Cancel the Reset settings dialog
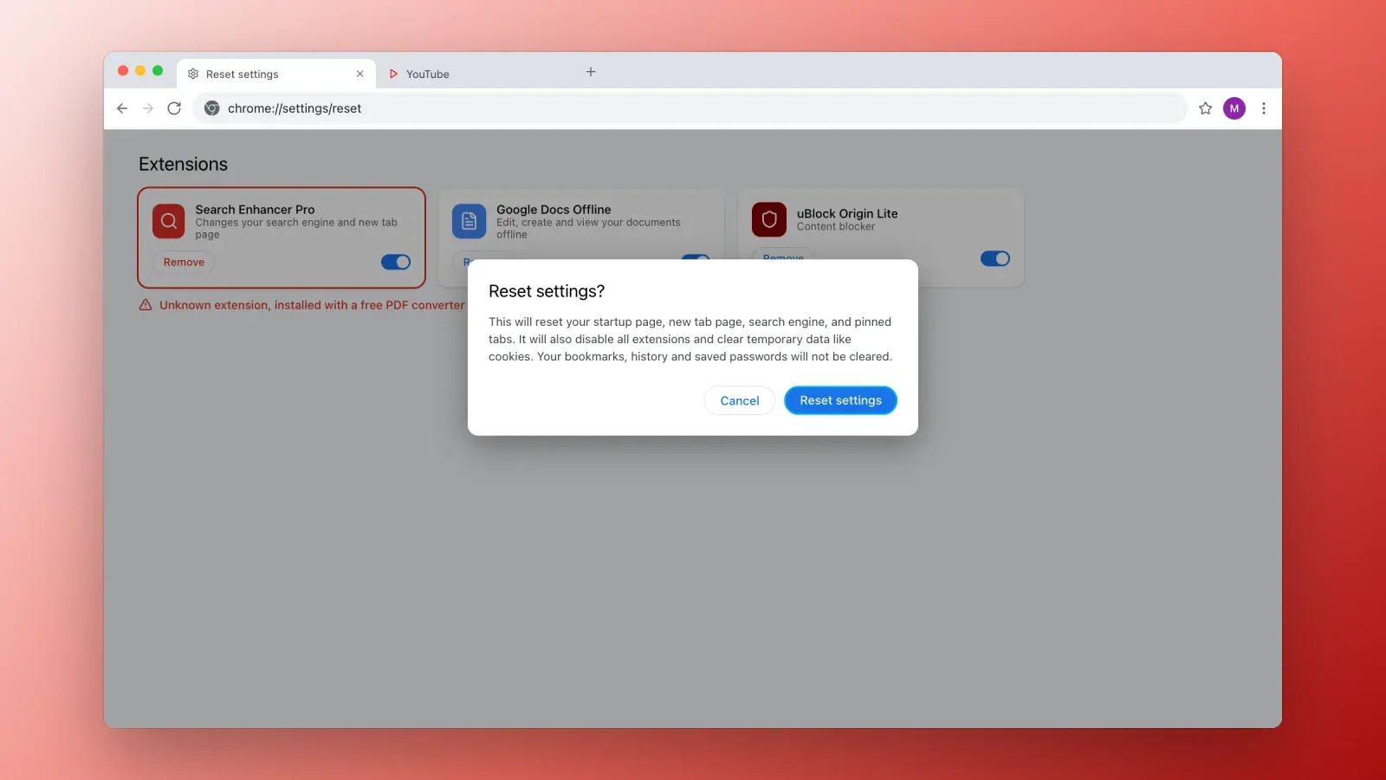The image size is (1386, 780). click(740, 400)
